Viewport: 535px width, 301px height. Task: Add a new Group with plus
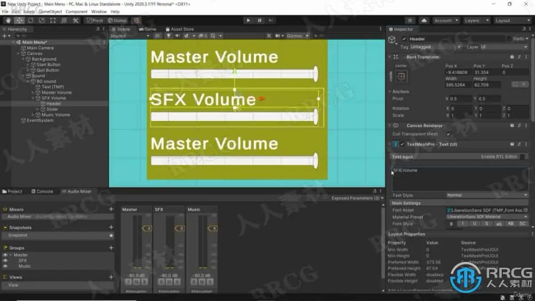111,248
